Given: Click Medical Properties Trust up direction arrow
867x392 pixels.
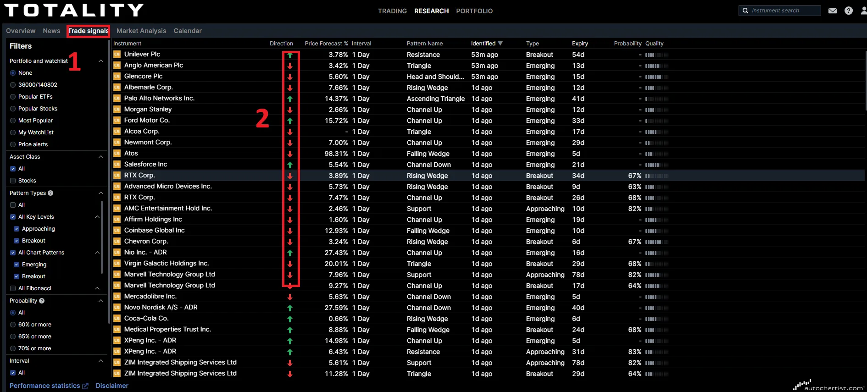Looking at the screenshot, I should coord(290,330).
